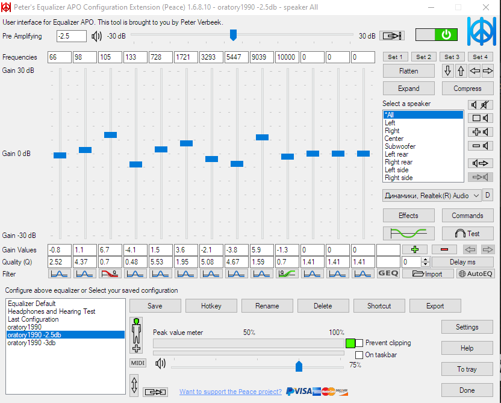Toggle the green equalizer power switch

point(436,35)
